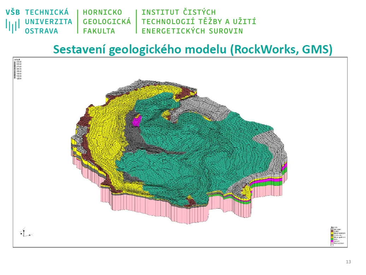Click the elevation scale legend at top-left

pos(18,69)
